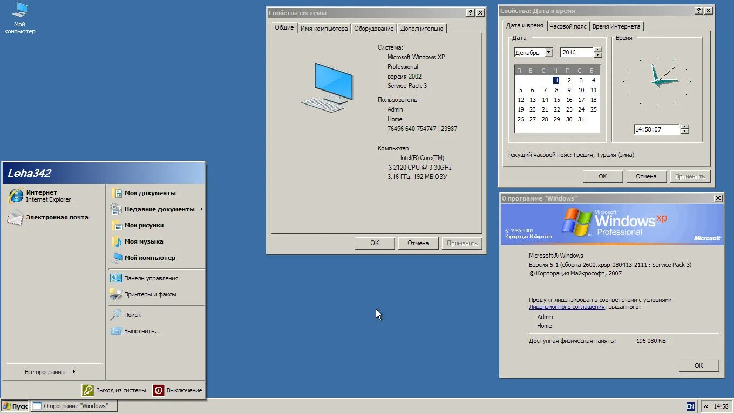The width and height of the screenshot is (734, 414).
Task: Click the Свойства системы title bar
Action: pos(376,13)
